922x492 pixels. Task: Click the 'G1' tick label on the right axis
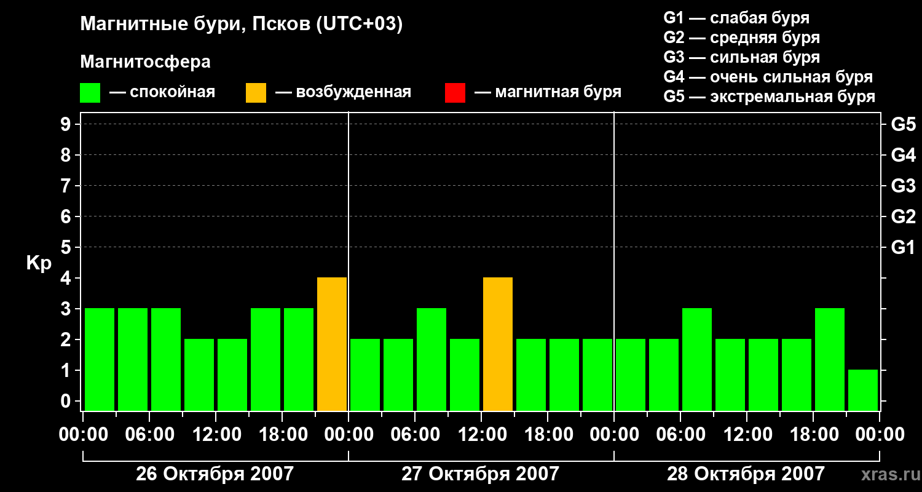[903, 247]
